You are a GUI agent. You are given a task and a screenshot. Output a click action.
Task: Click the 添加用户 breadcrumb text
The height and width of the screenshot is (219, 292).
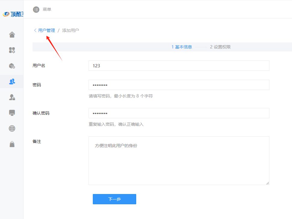tap(71, 30)
